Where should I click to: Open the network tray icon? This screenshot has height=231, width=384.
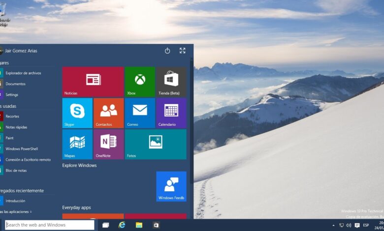click(x=341, y=225)
